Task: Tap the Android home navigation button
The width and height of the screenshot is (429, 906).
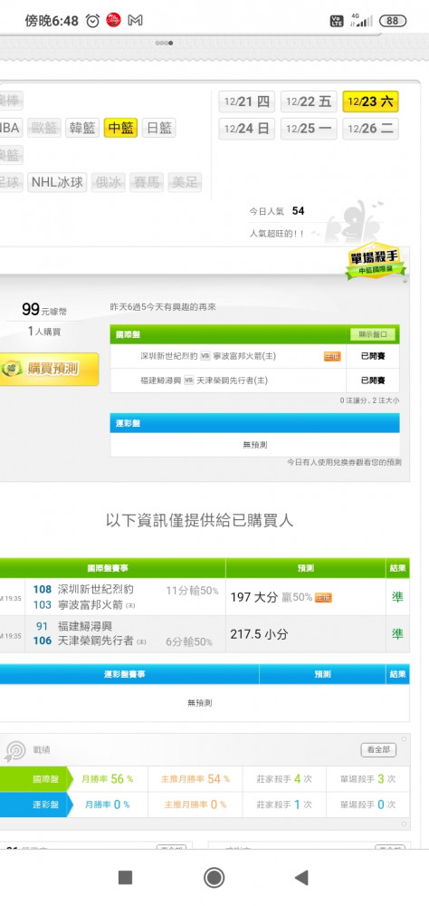Action: pos(214,878)
